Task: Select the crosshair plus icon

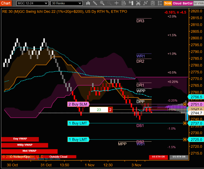Action: pyautogui.click(x=117, y=3)
